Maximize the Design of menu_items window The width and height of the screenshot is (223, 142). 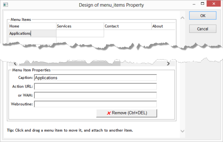pos(203,4)
